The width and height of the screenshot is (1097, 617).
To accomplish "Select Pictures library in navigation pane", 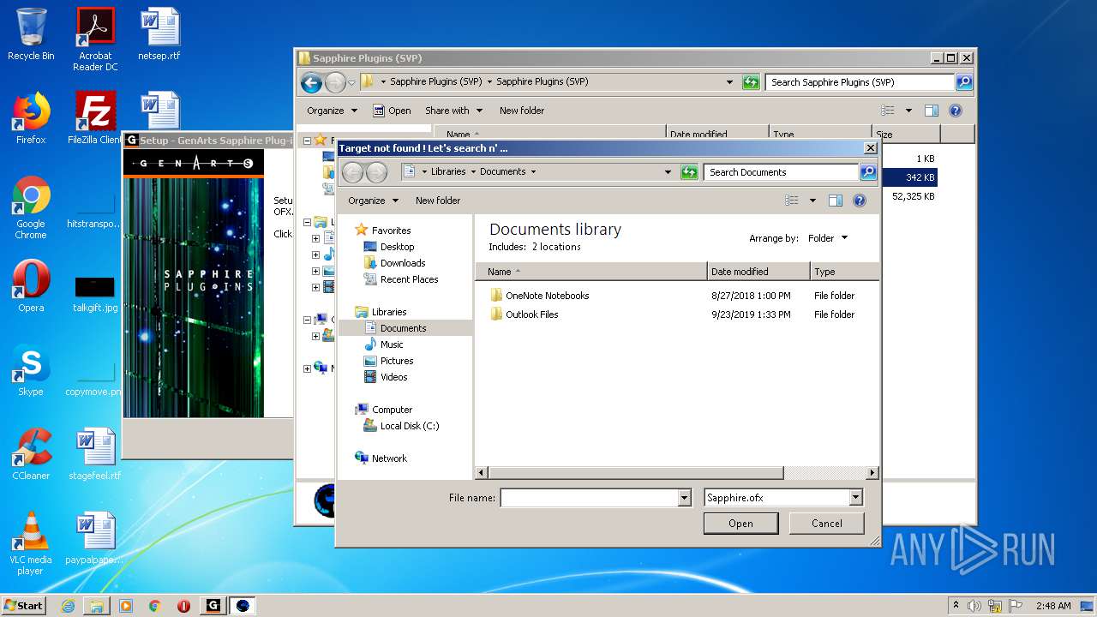I will tap(397, 361).
